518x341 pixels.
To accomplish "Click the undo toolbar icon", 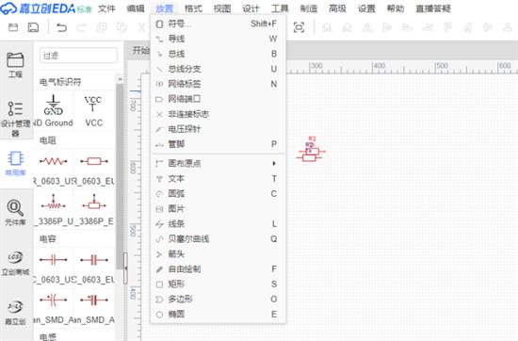I will [x=61, y=27].
